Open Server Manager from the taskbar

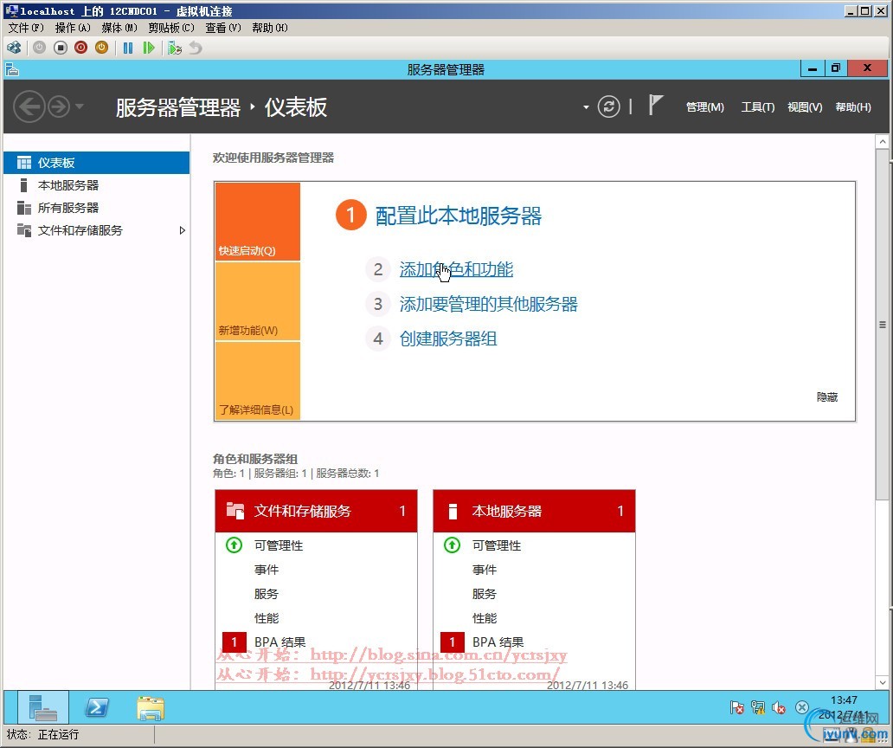point(43,707)
